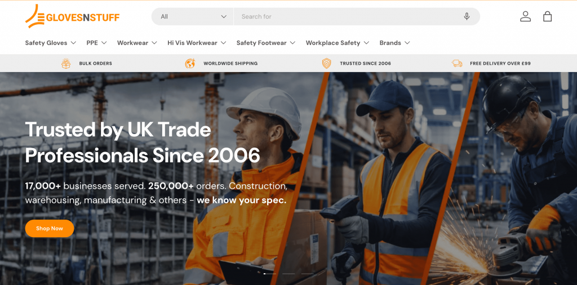Viewport: 577px width, 285px height.
Task: Expand the Hi Vis Workwear menu
Action: tap(197, 43)
